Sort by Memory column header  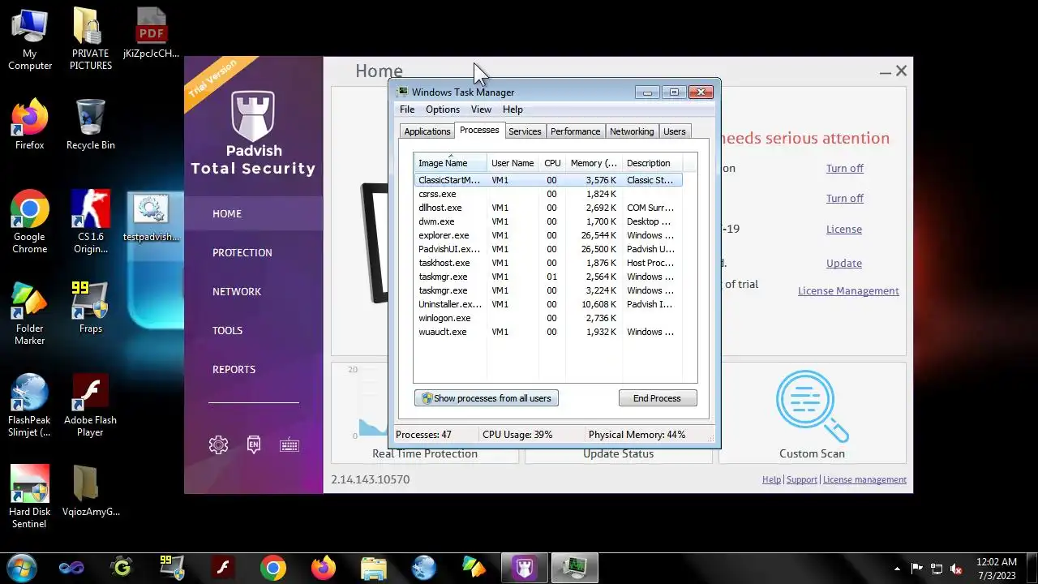click(x=594, y=163)
